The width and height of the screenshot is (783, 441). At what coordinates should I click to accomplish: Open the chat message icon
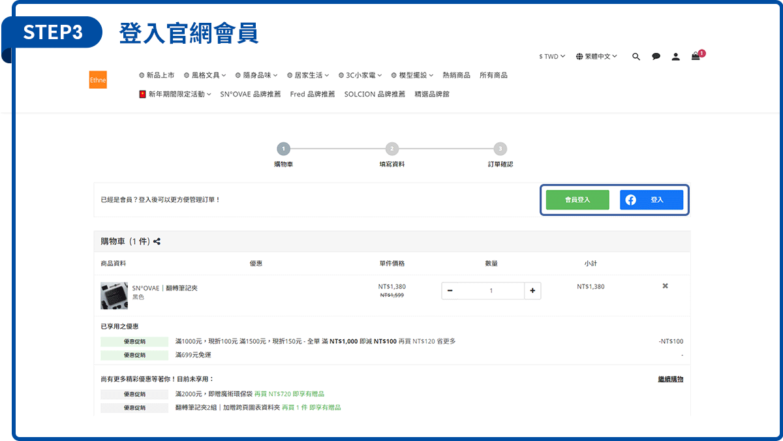click(x=656, y=57)
